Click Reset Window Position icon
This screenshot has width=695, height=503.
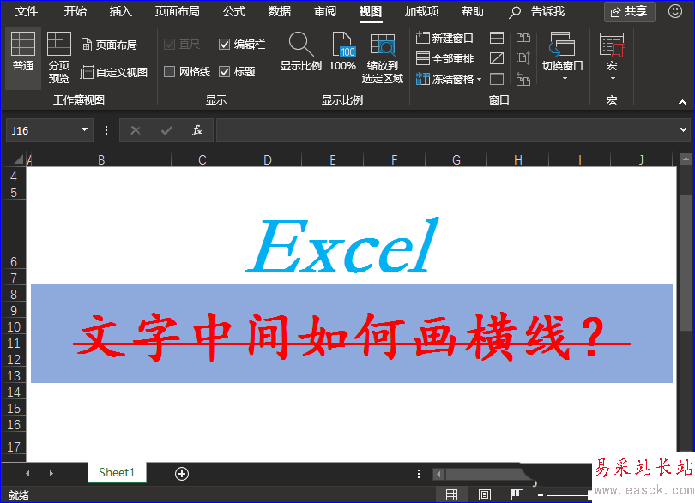[x=523, y=79]
